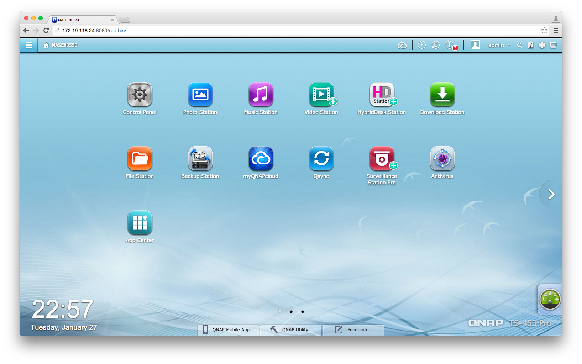
Task: Launch Video Station
Action: pos(321,95)
